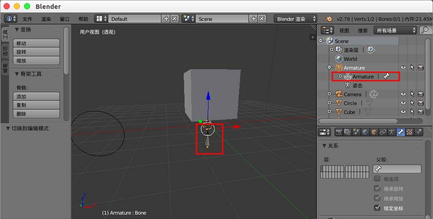Open the 帮助 menu
The image size is (433, 219).
[x=83, y=19]
